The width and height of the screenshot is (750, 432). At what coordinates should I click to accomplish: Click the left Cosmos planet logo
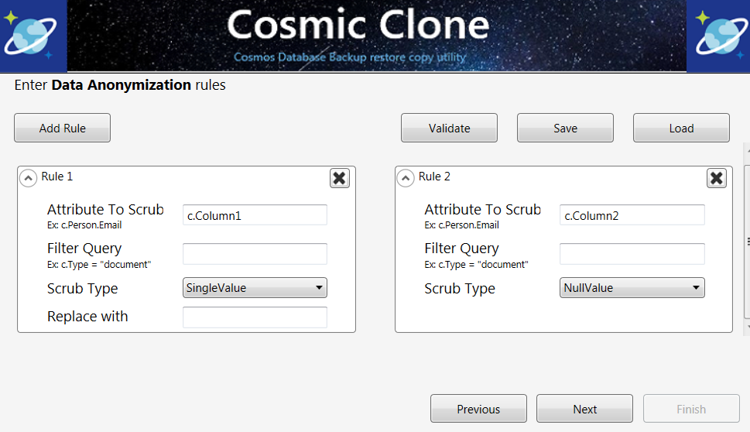coord(31,35)
